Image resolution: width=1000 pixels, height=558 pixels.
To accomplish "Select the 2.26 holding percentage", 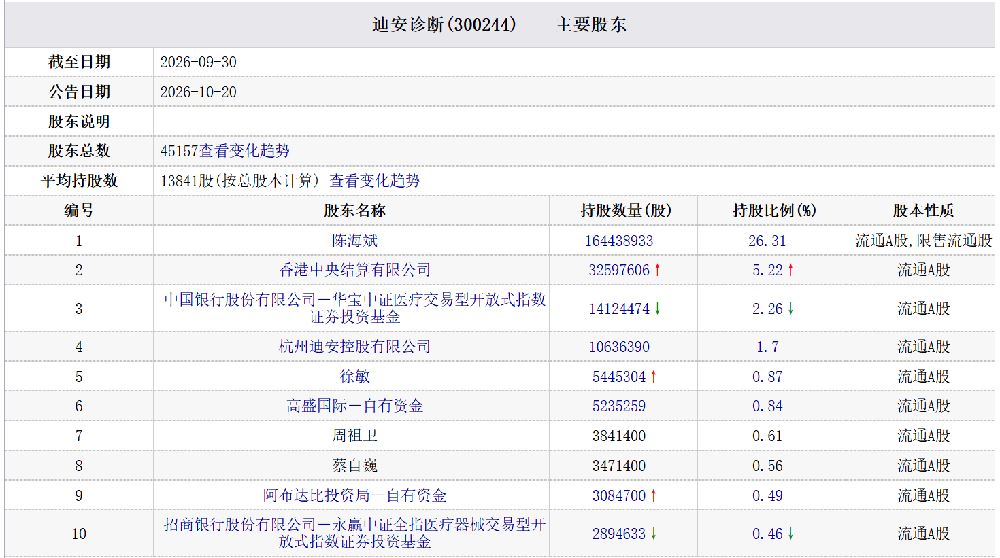I will (x=767, y=309).
